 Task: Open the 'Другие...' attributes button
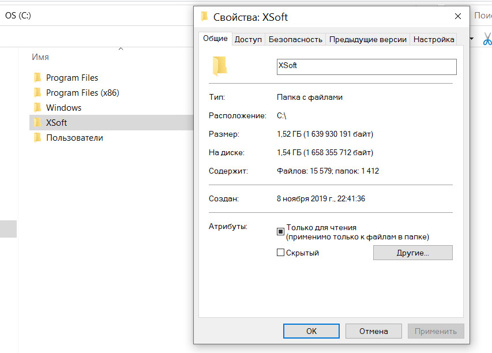click(x=412, y=253)
